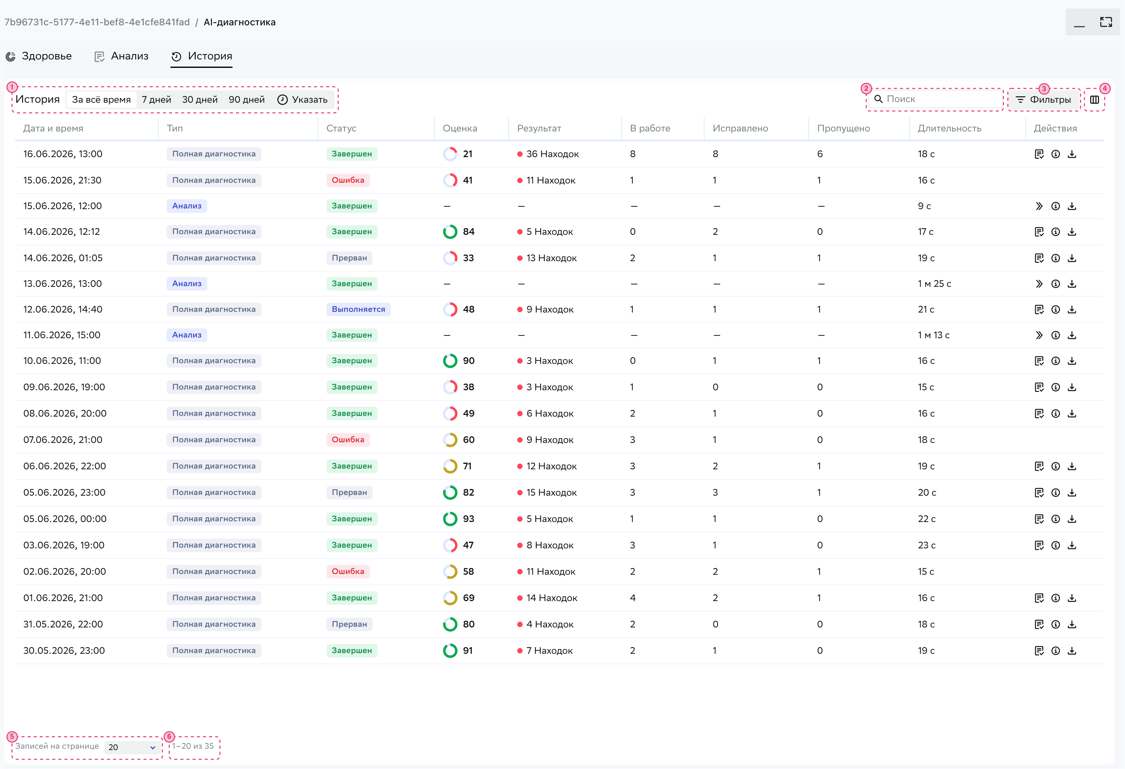This screenshot has width=1125, height=769.
Task: Click 'Полная диагностика' badge in 30.05.2026 row
Action: (x=214, y=651)
